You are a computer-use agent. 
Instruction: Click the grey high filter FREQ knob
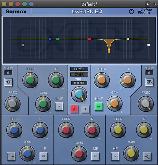tap(146, 104)
